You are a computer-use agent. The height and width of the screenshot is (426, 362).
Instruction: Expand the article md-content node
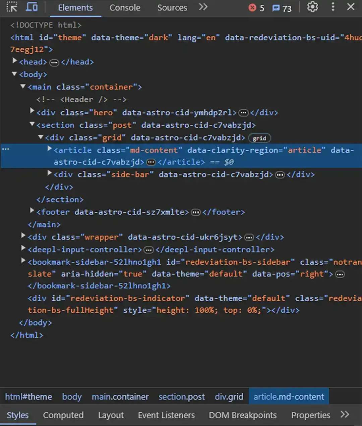pos(50,149)
